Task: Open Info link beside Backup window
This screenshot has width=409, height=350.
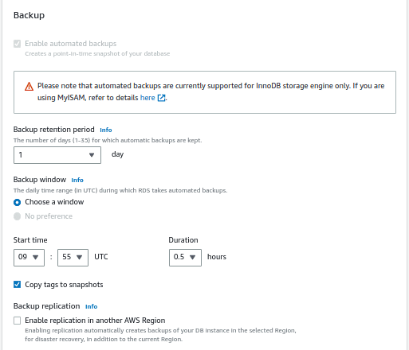Action: [x=77, y=180]
